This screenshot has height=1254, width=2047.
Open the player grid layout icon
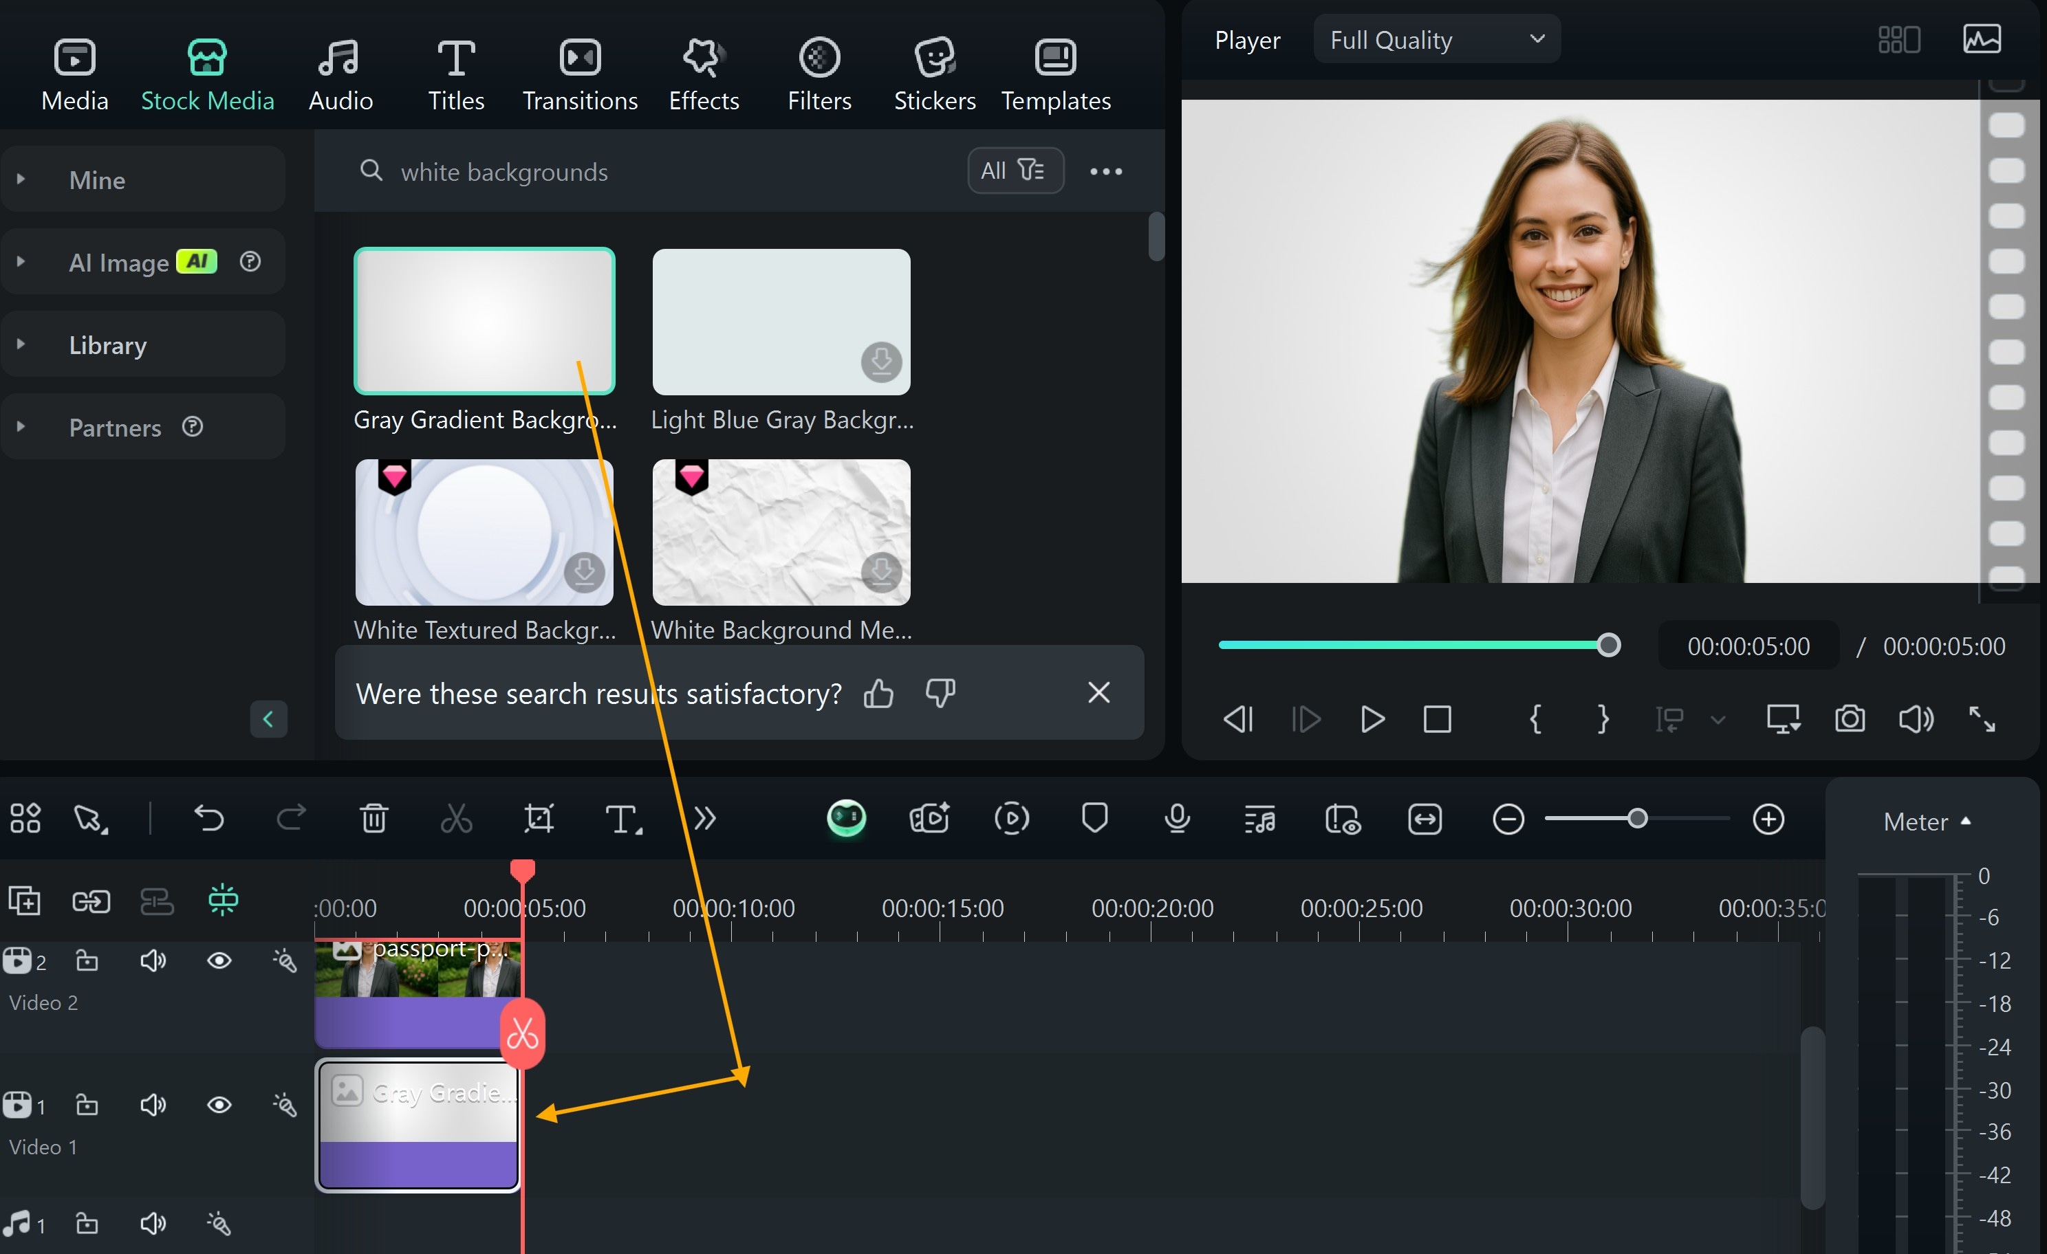[1899, 39]
